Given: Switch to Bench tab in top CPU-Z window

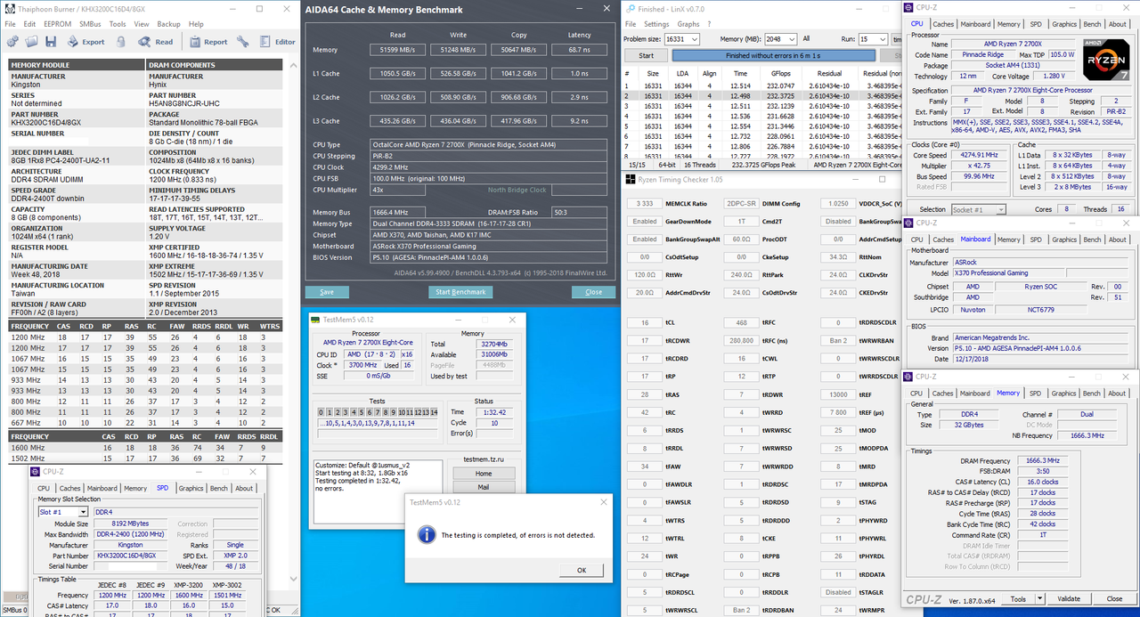Looking at the screenshot, I should click(x=1092, y=24).
